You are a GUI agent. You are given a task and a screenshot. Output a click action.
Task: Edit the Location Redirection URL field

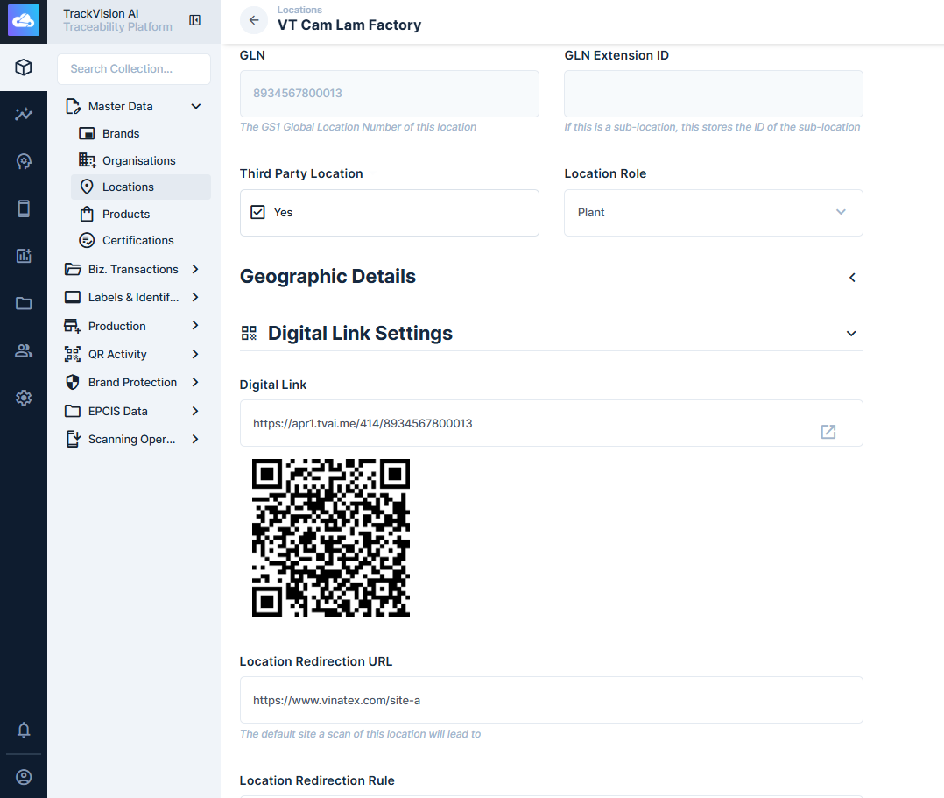pos(551,700)
